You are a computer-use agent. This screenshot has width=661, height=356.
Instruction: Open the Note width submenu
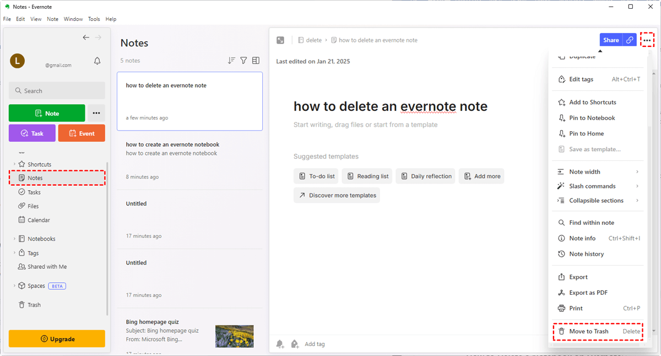(x=598, y=172)
